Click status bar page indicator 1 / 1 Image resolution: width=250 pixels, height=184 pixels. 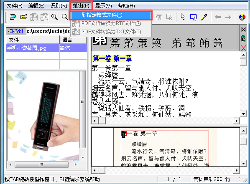(x=174, y=179)
